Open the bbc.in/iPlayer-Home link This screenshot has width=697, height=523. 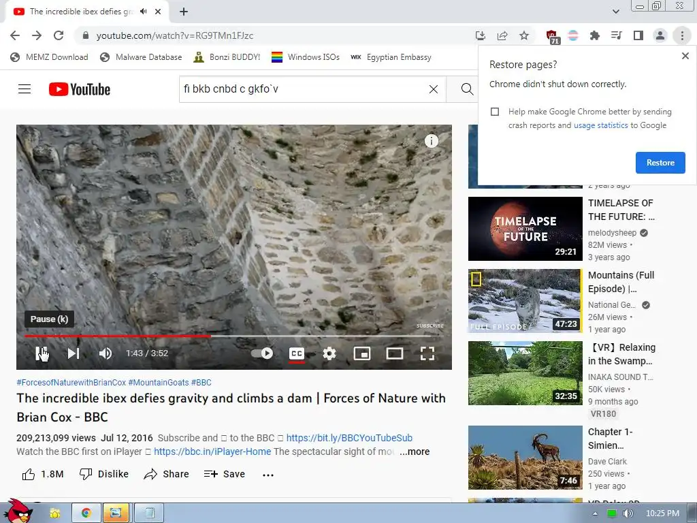tap(212, 451)
